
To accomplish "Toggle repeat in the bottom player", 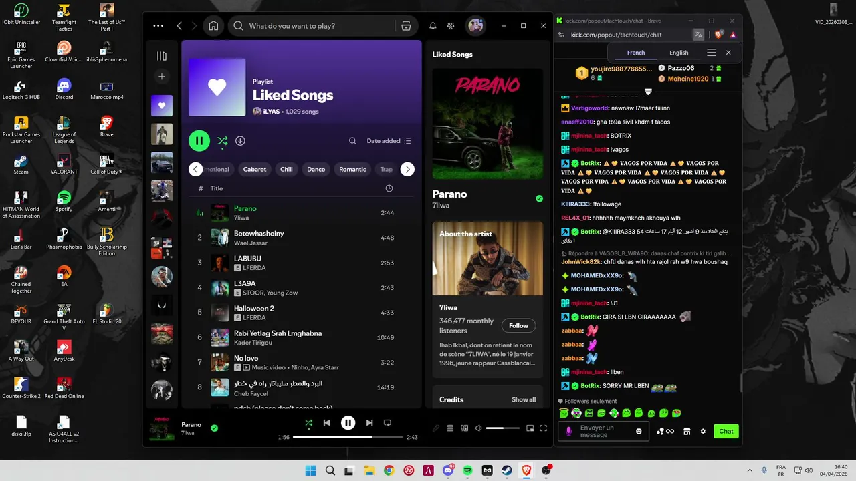I will tap(387, 423).
